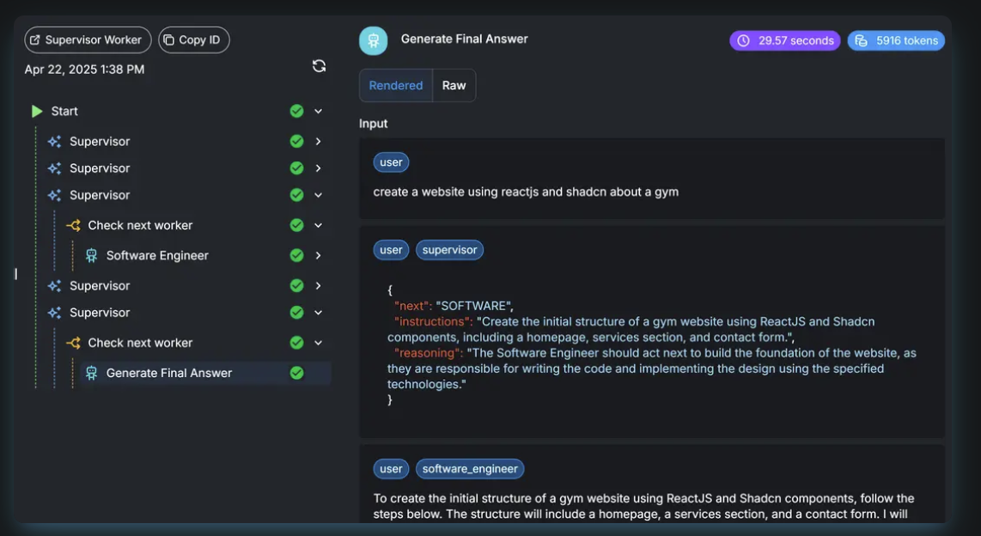The image size is (981, 536).
Task: Click the green play icon next to Start
Action: pyautogui.click(x=37, y=111)
